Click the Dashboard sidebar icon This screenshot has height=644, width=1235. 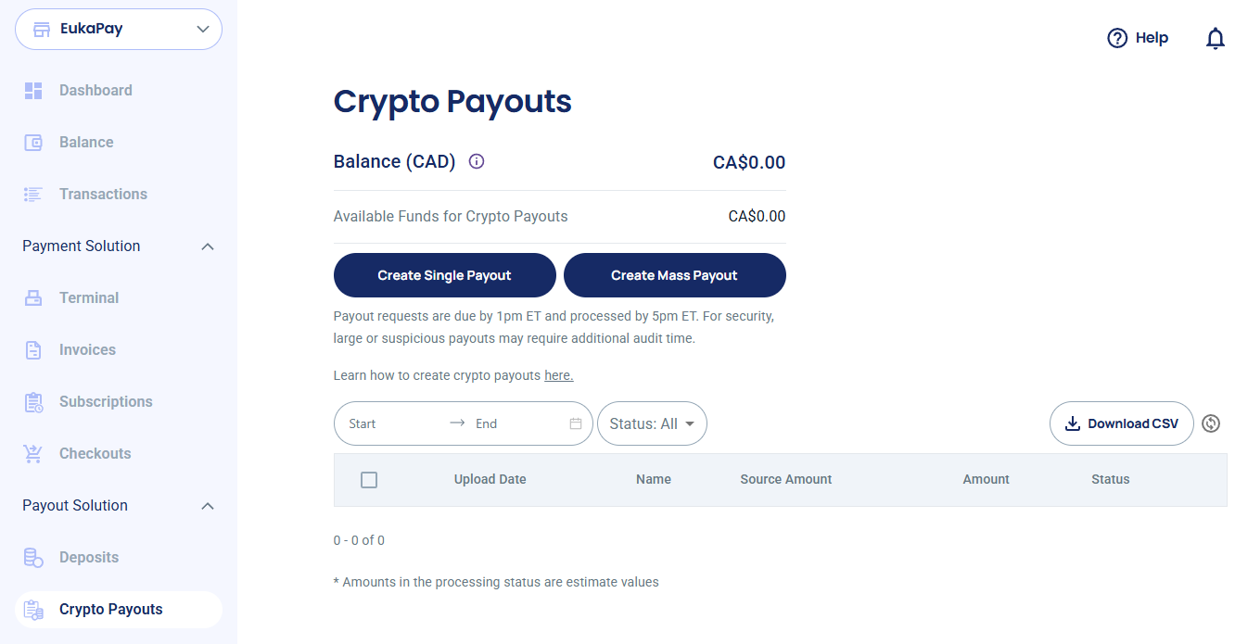[x=33, y=91]
